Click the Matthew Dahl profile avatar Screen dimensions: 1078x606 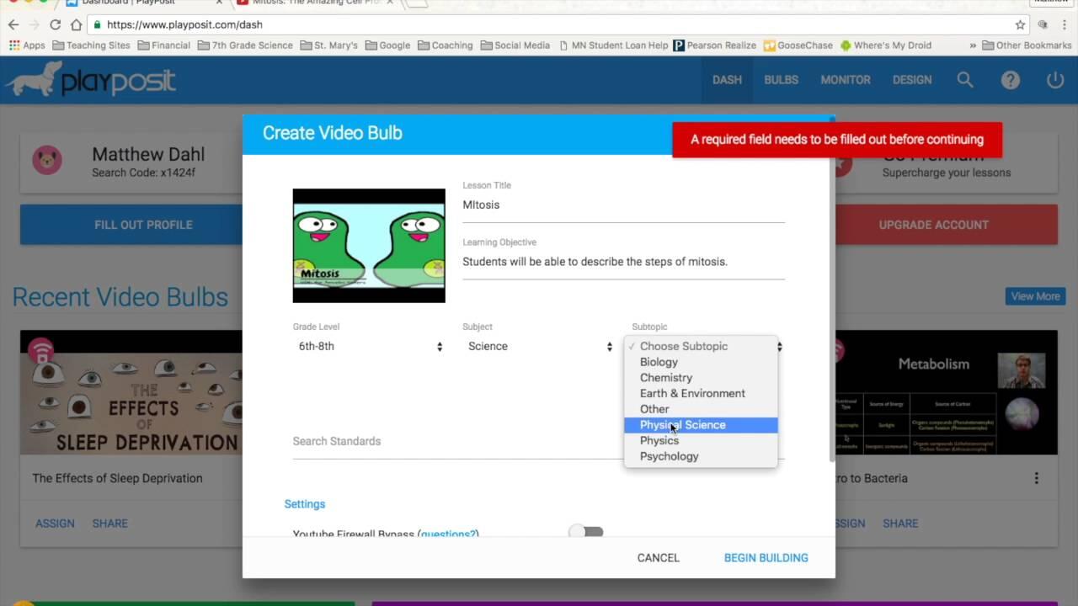[x=47, y=160]
